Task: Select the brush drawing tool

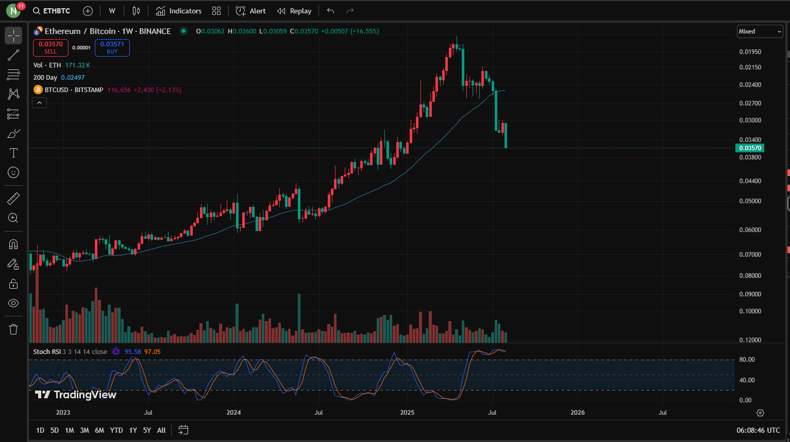Action: [x=13, y=133]
